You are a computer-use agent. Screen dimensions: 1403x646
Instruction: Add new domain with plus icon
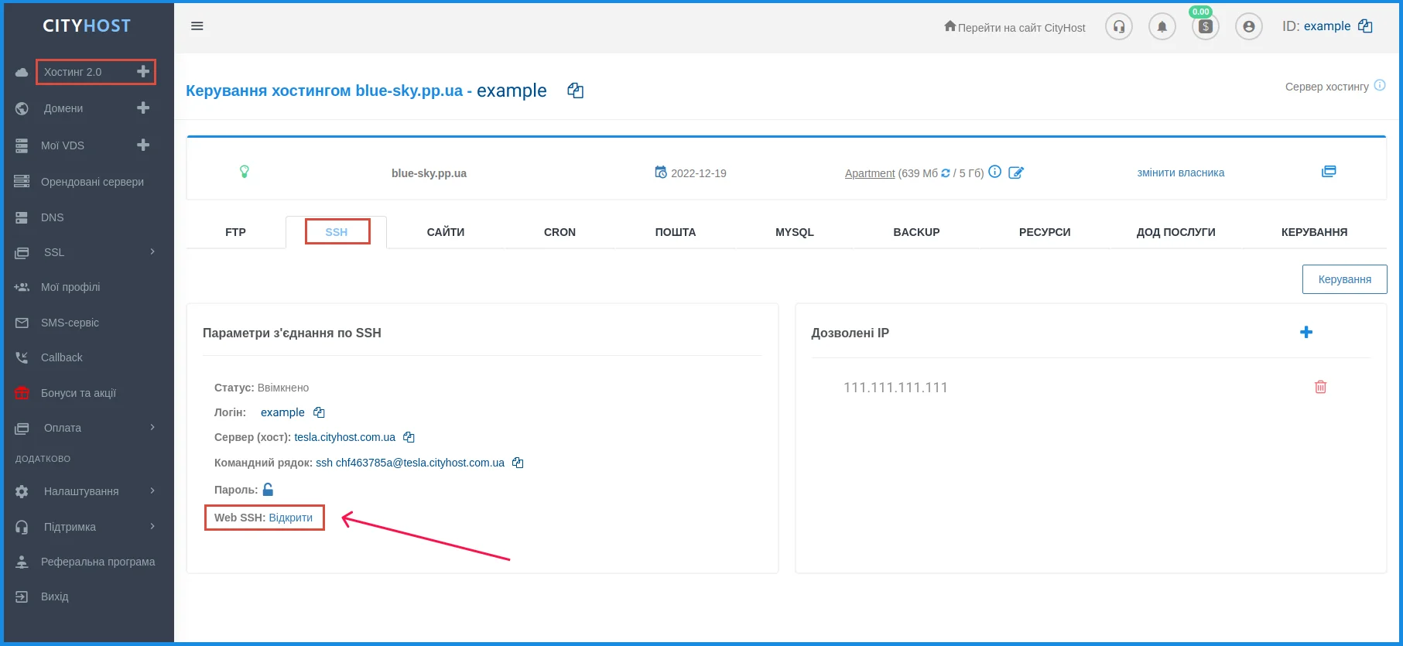click(143, 108)
